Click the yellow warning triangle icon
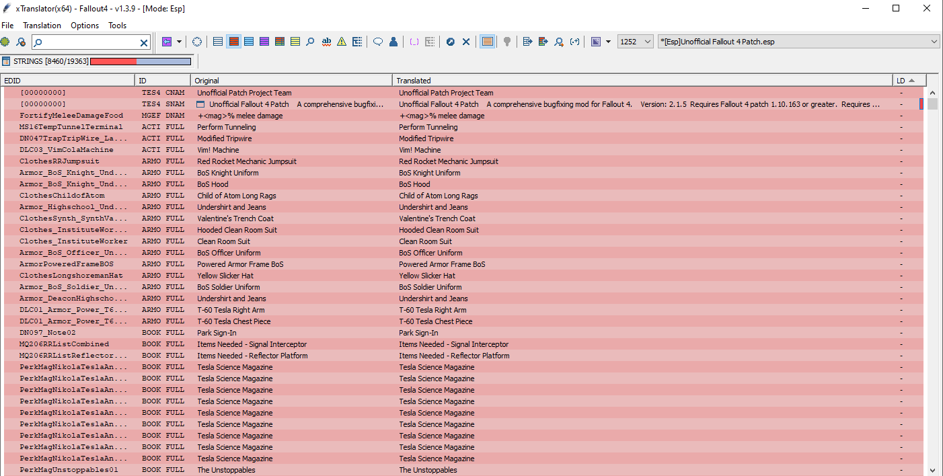The image size is (943, 476). click(342, 42)
